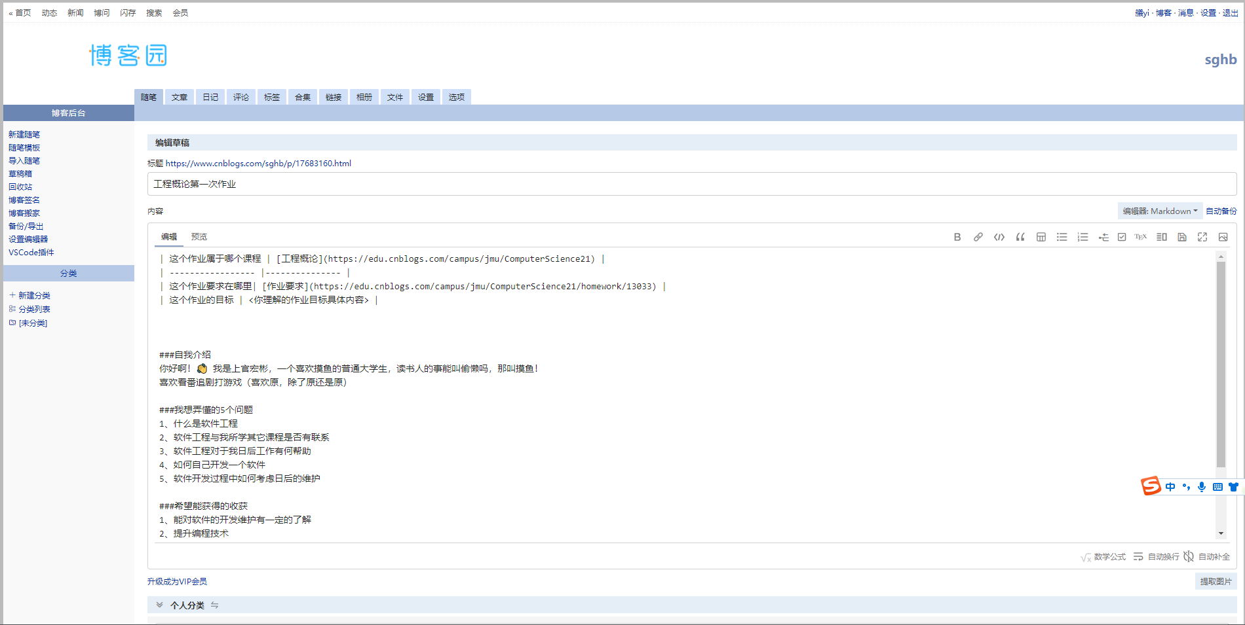Screen dimensions: 1245x625
Task: Open the 博客搬家 link
Action: [x=24, y=213]
